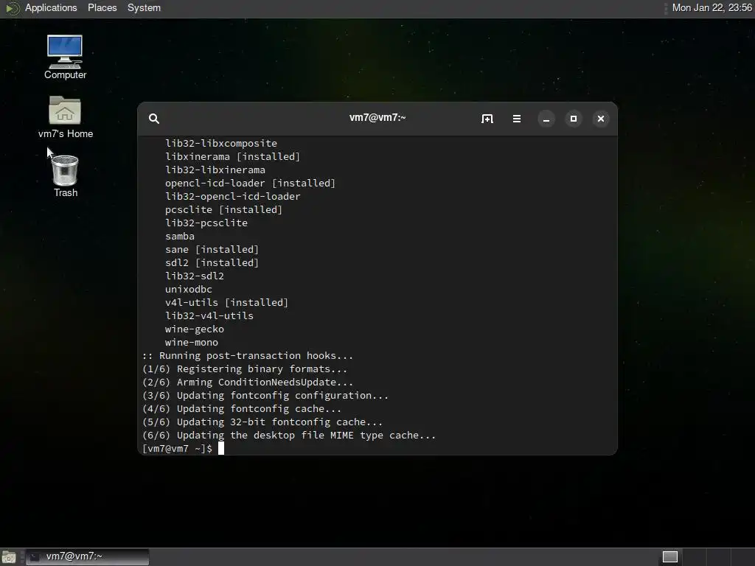Click the line 'lib32-v4l-utils'
The width and height of the screenshot is (755, 566).
[209, 315]
